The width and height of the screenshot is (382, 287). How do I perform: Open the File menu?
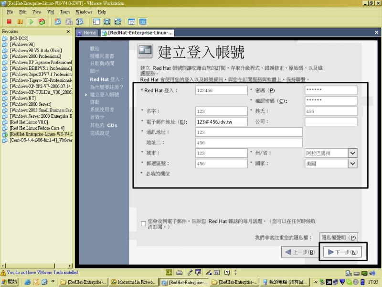(10, 12)
